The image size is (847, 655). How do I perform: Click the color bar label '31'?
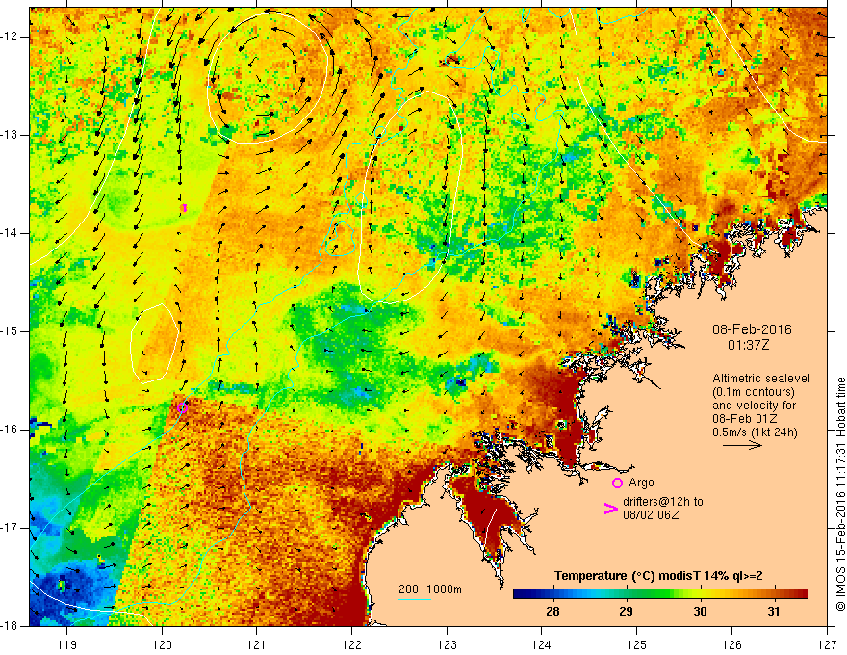tap(774, 612)
